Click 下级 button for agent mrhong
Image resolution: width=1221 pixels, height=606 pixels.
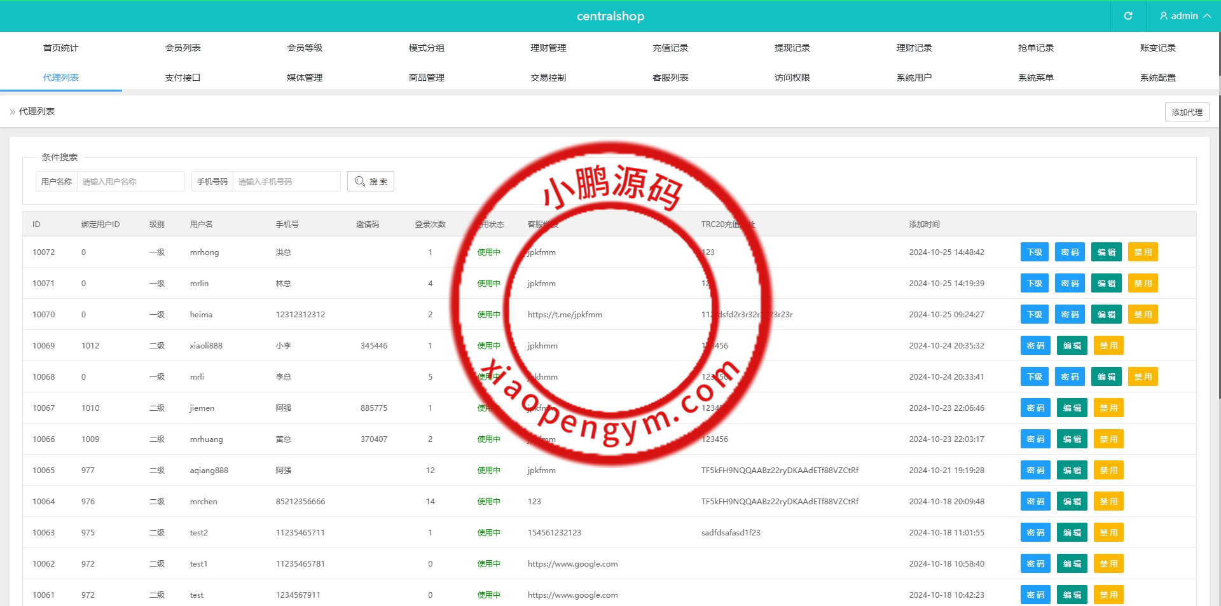(x=1034, y=252)
